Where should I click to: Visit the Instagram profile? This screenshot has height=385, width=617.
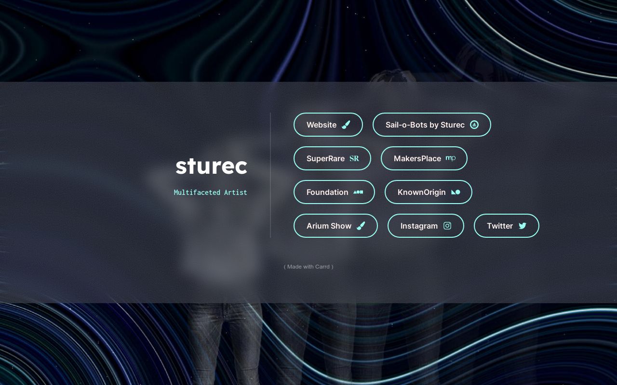pos(426,226)
